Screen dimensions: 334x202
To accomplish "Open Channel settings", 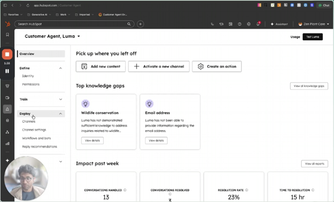I will click(x=34, y=130).
